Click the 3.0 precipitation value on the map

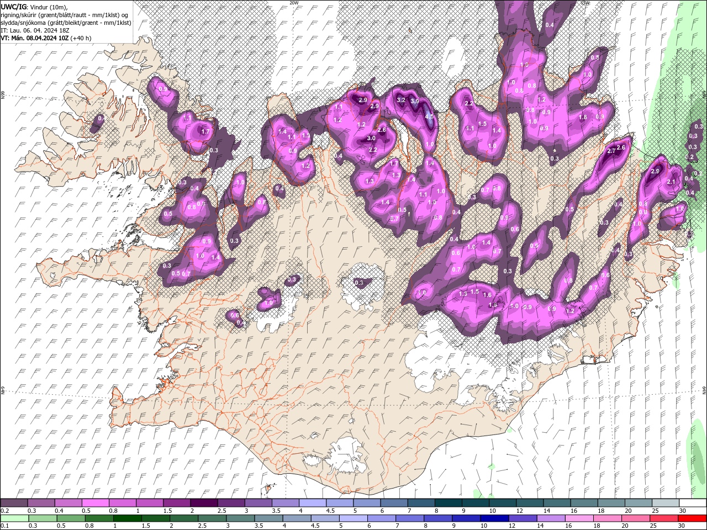pos(371,138)
